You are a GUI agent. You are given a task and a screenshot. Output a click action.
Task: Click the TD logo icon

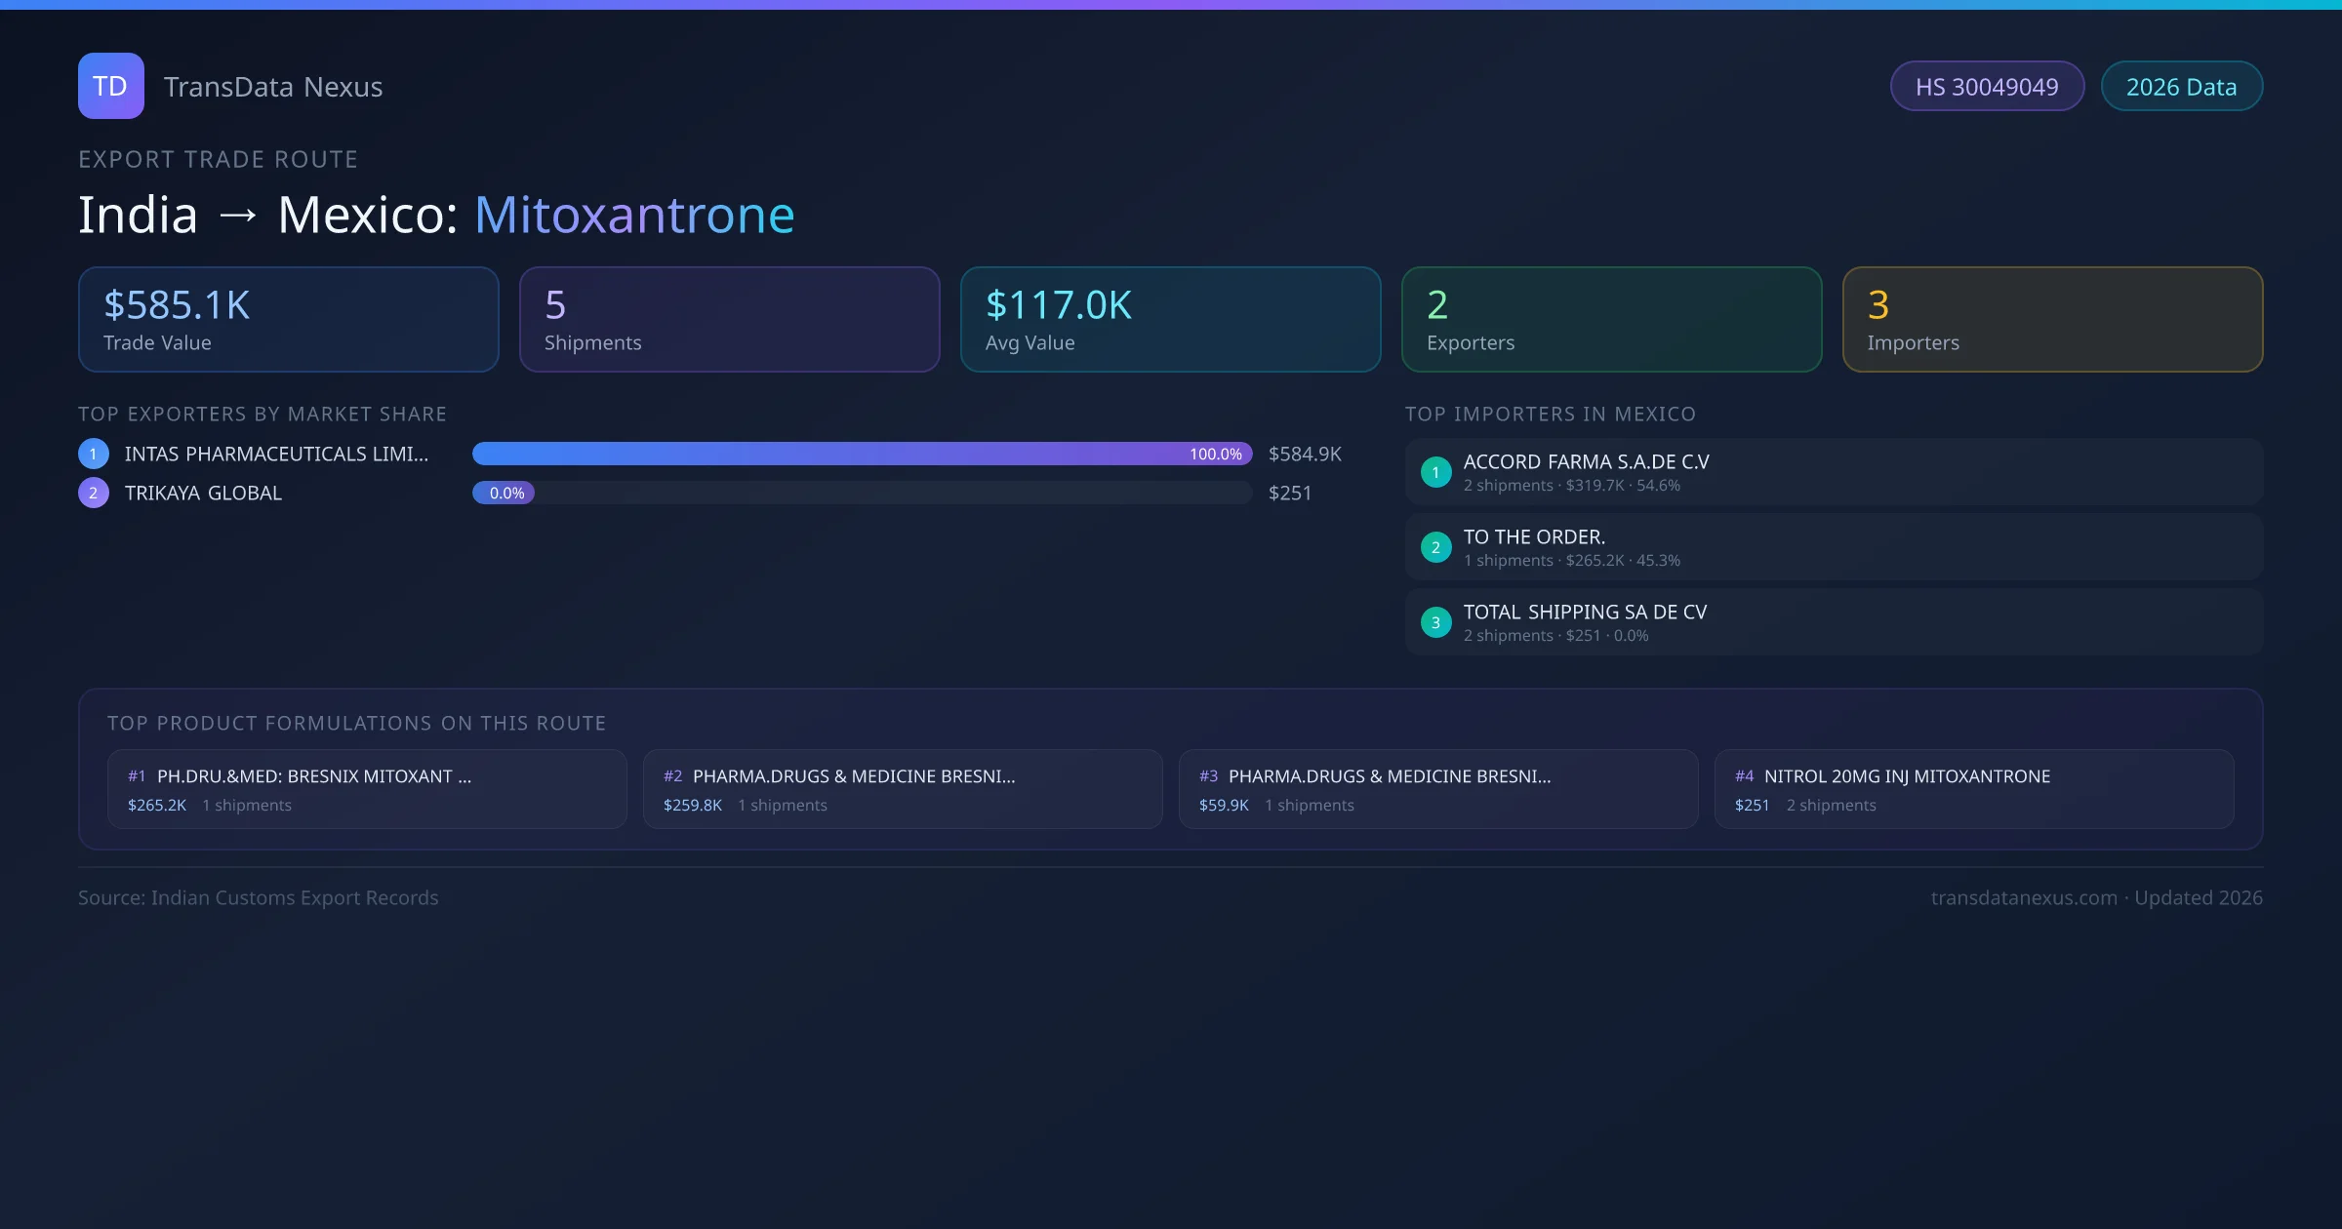(x=110, y=86)
